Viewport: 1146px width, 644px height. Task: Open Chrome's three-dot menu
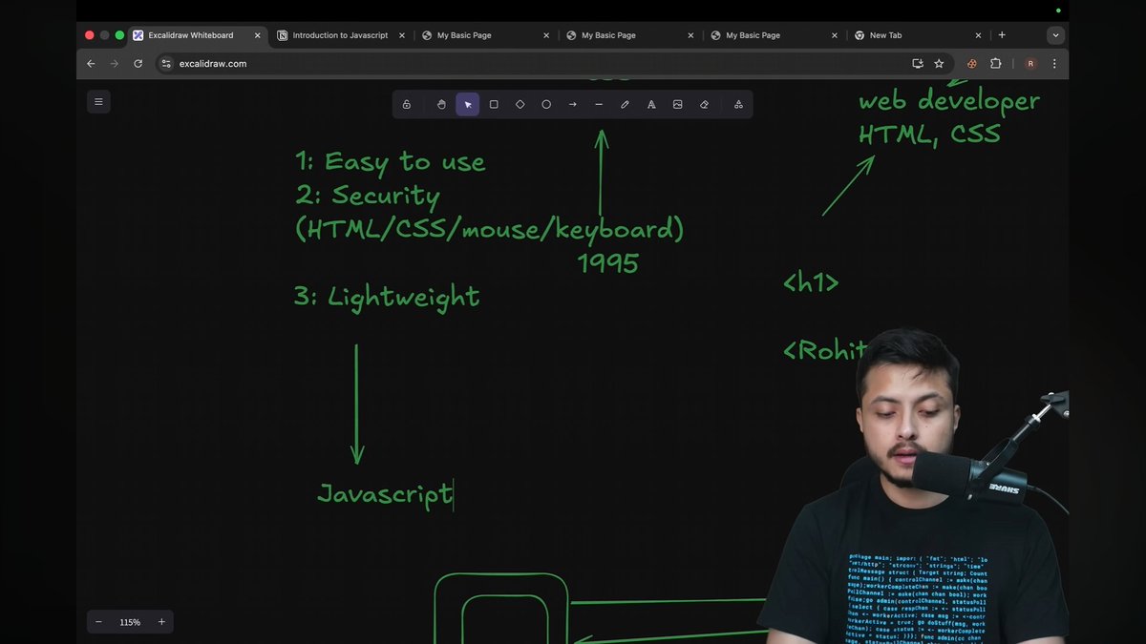[x=1054, y=64]
